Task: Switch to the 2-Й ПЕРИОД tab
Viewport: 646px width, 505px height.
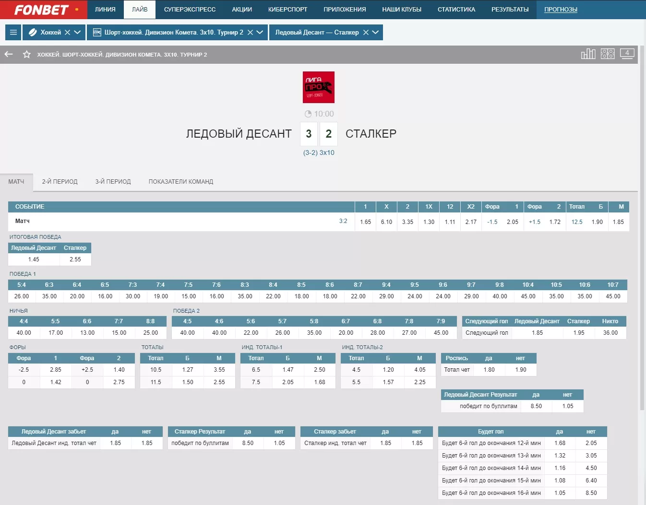Action: point(60,182)
